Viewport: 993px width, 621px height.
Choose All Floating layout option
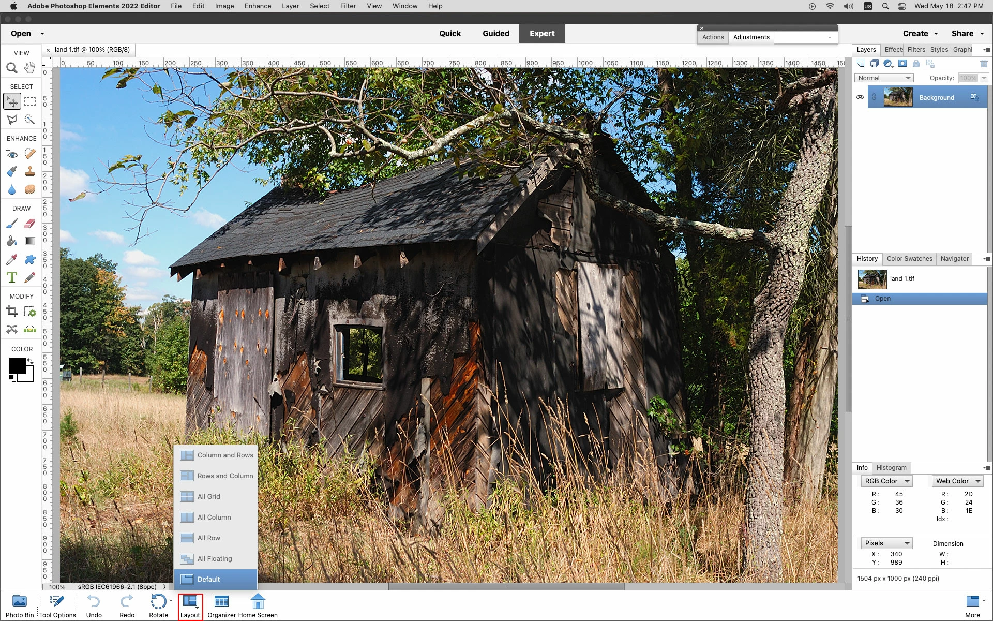pos(215,559)
